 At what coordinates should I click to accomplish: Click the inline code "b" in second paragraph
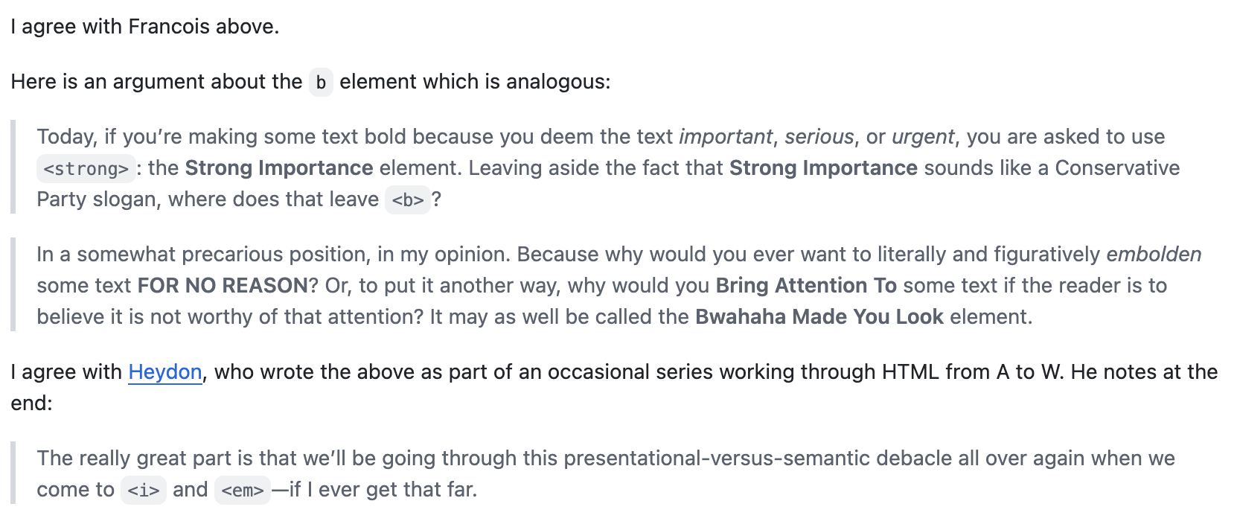(x=321, y=82)
